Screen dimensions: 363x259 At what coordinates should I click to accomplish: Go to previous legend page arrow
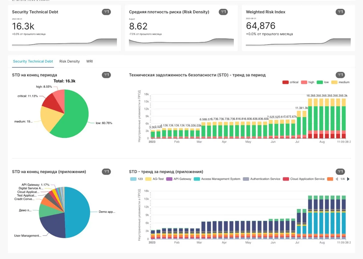[337, 179]
